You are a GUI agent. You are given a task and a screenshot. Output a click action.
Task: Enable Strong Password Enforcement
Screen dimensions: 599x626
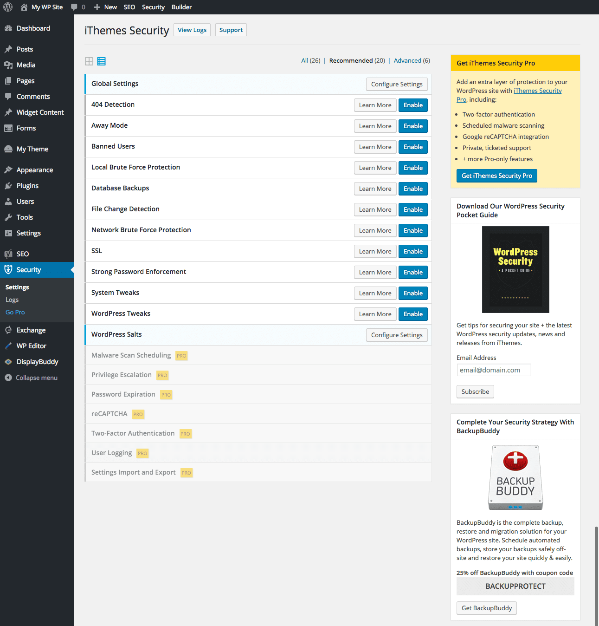(x=413, y=272)
